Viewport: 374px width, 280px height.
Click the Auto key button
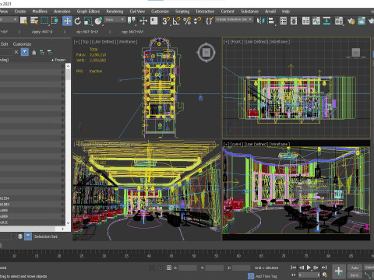coord(355,268)
